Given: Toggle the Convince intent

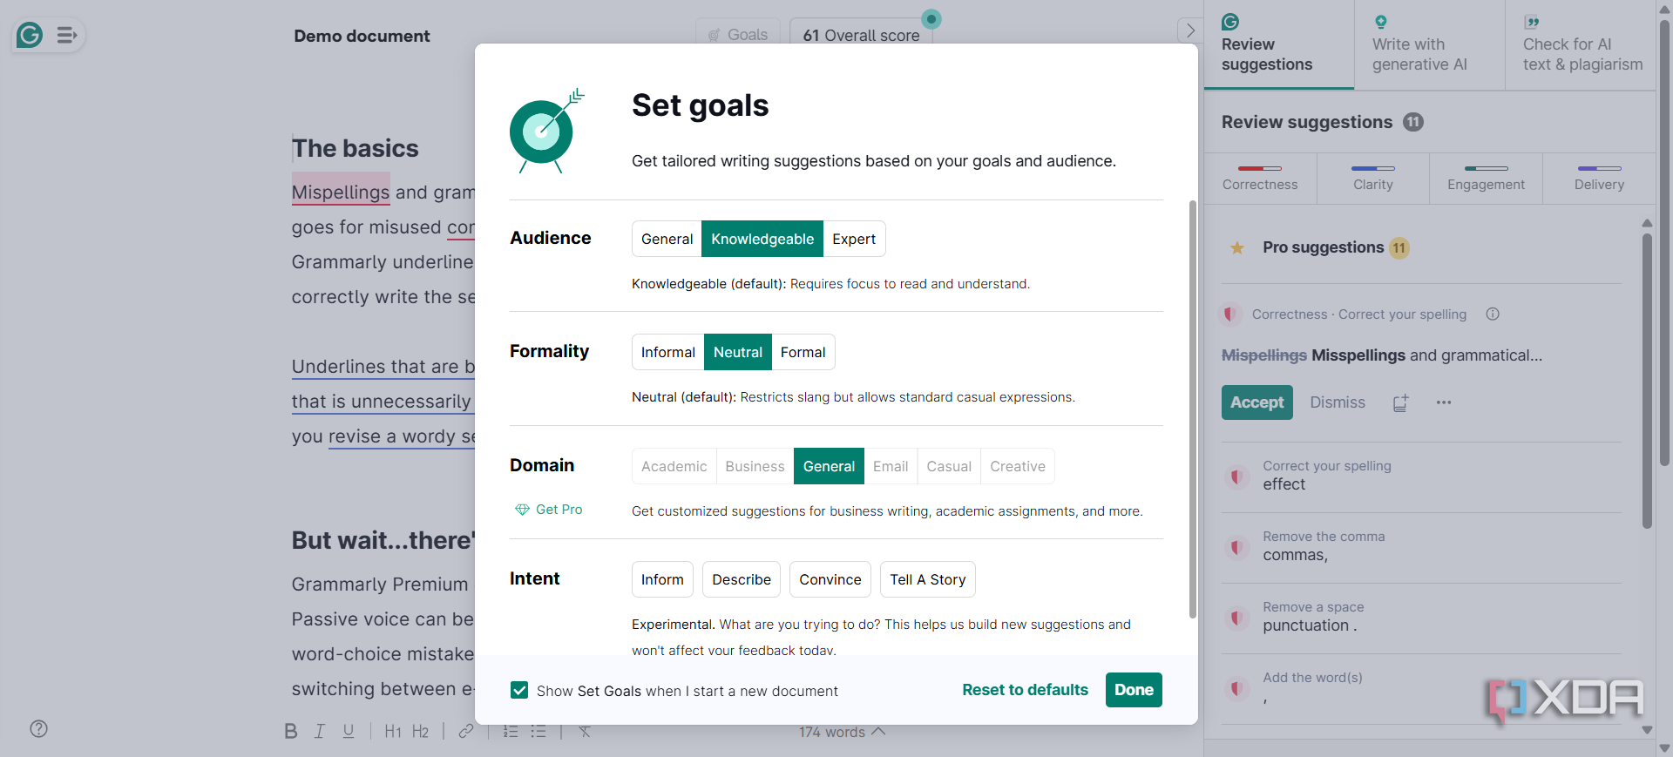Looking at the screenshot, I should click(830, 579).
